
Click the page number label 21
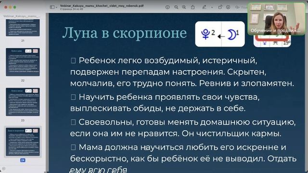click(x=23, y=40)
